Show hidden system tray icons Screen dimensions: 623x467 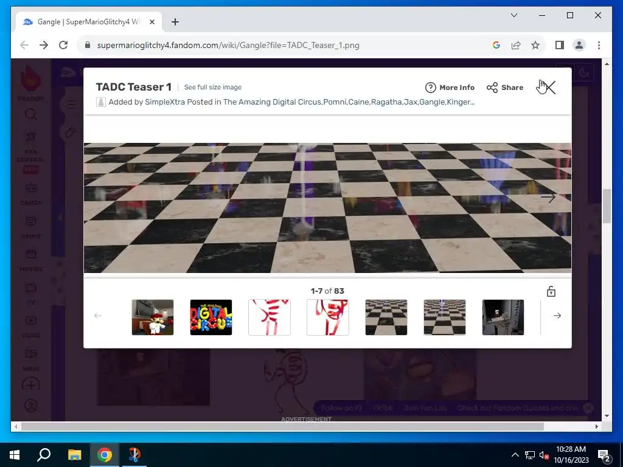tap(515, 455)
